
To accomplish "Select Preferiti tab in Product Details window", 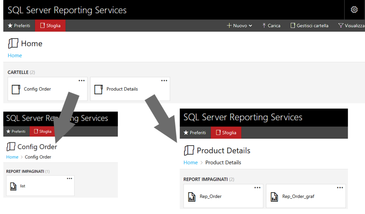I will [x=195, y=133].
